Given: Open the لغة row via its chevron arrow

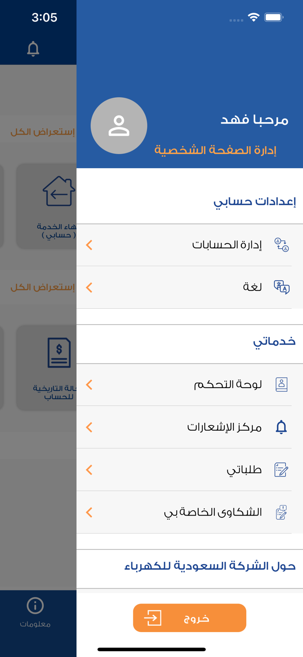Looking at the screenshot, I should (89, 287).
